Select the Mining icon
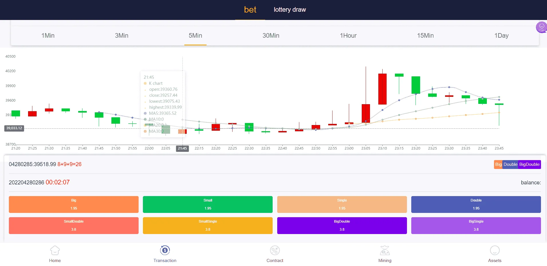 click(x=385, y=251)
